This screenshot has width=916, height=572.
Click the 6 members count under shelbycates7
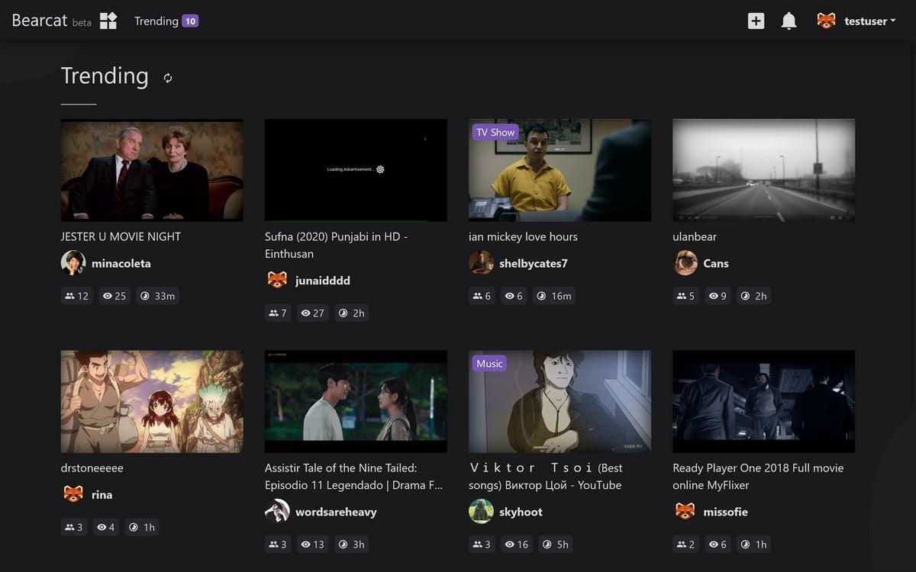pos(482,296)
